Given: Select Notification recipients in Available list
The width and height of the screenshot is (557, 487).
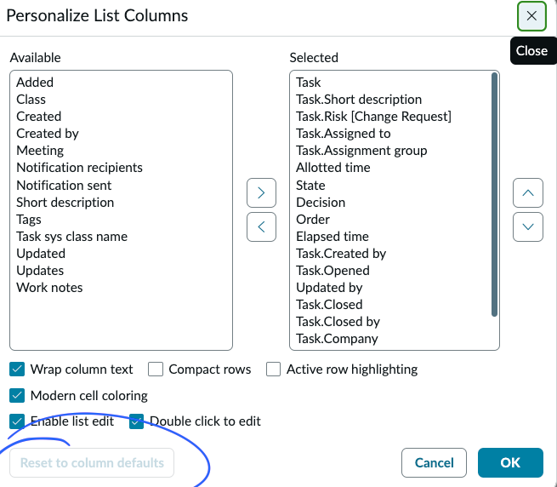Looking at the screenshot, I should click(x=79, y=168).
